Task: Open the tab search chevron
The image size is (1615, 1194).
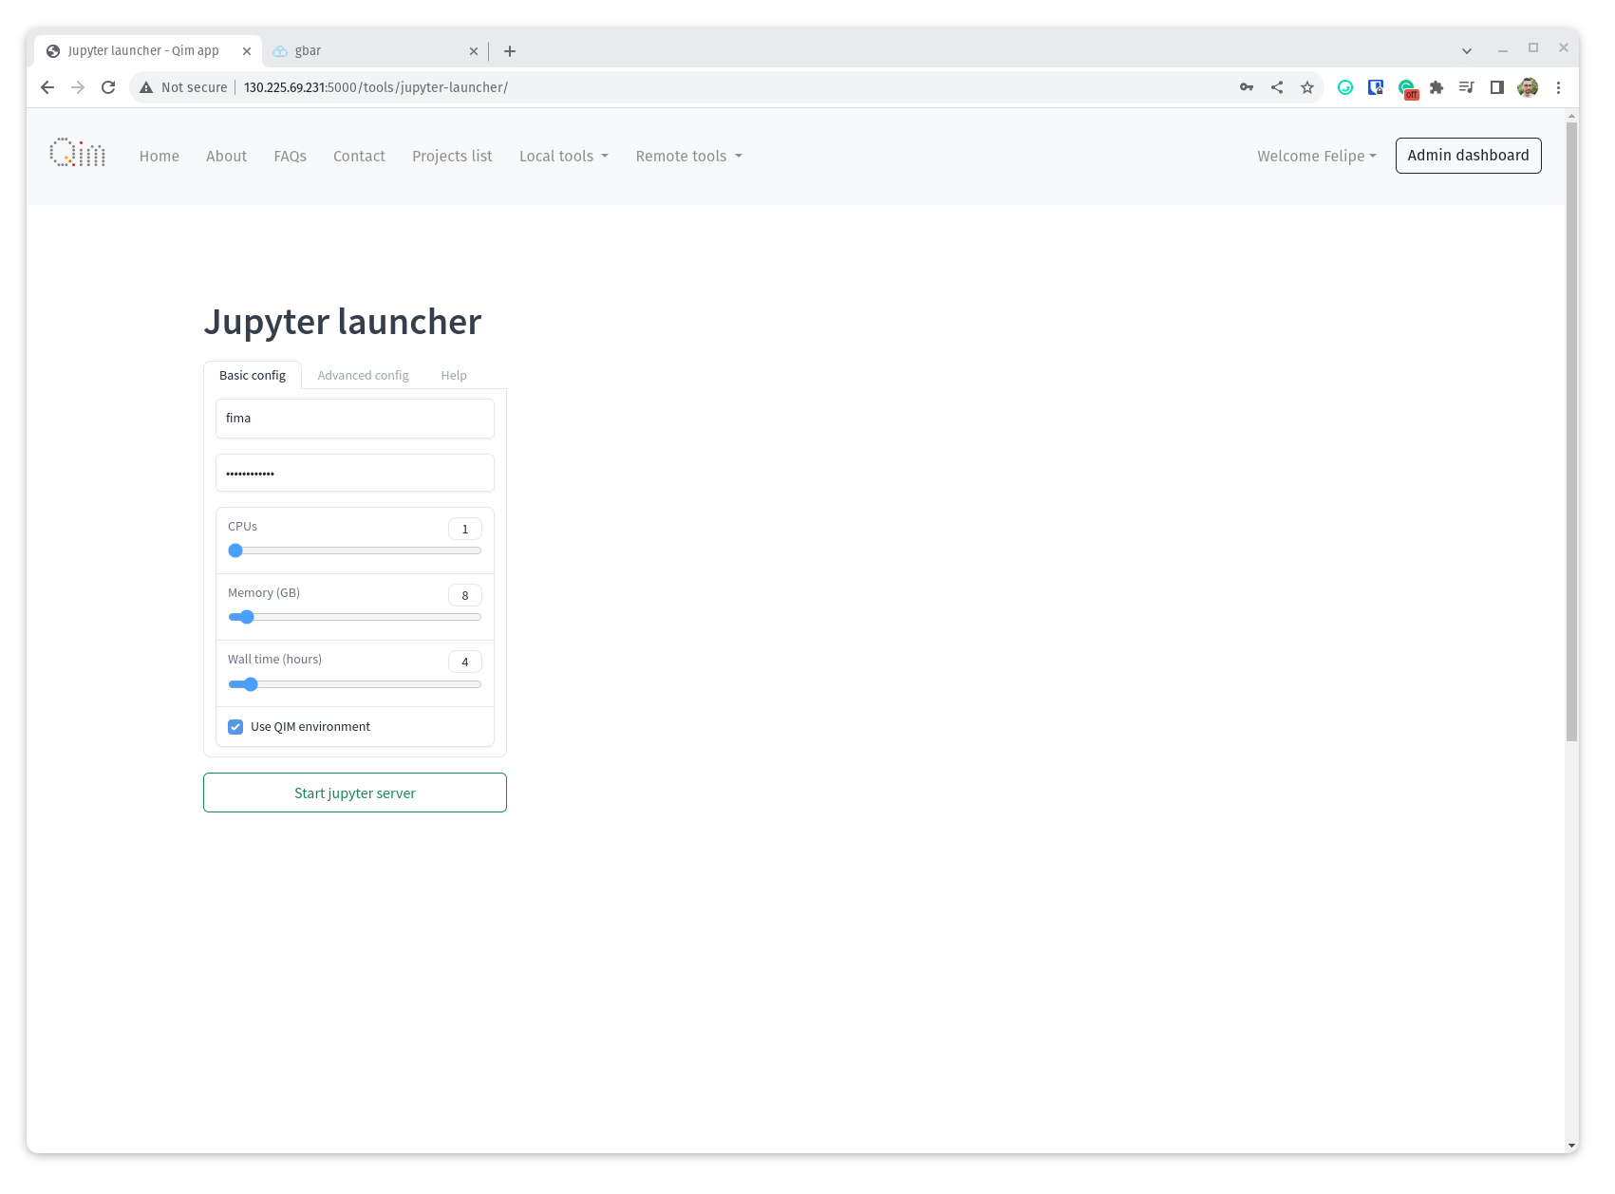Action: pos(1467,51)
